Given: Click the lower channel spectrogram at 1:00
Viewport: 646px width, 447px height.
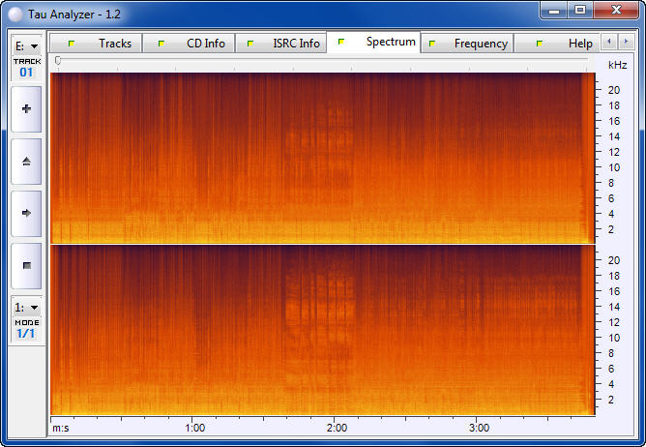Looking at the screenshot, I should (x=194, y=330).
